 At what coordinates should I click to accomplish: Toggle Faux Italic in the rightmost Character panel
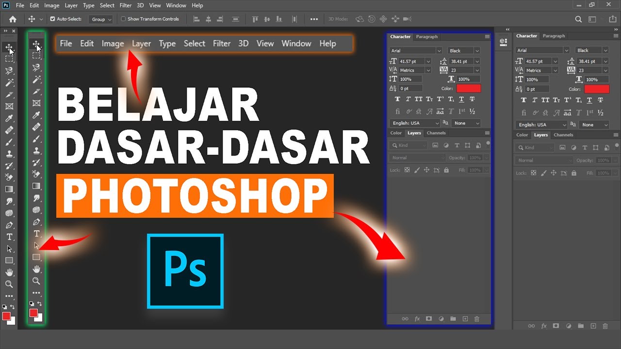(x=535, y=100)
